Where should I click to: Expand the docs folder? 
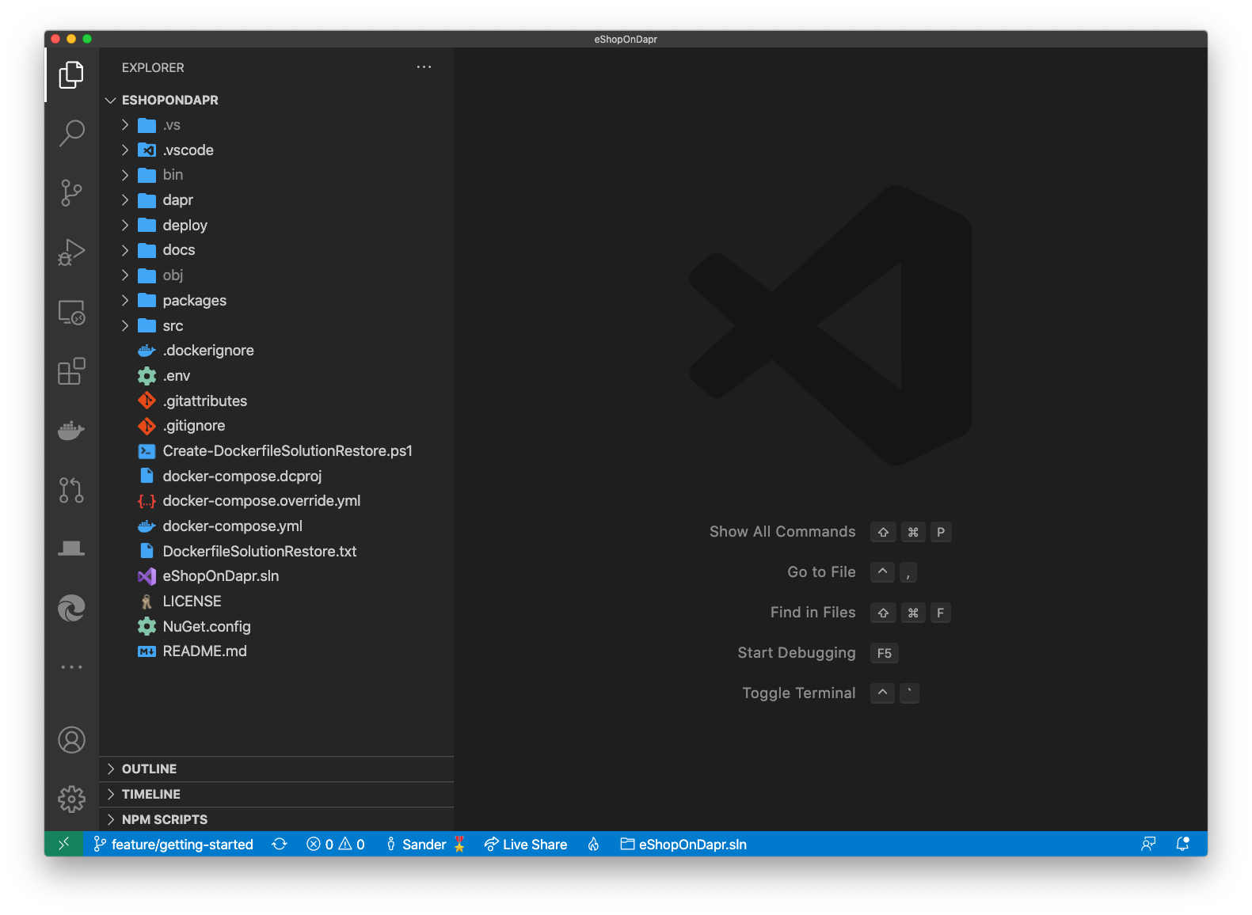276,250
